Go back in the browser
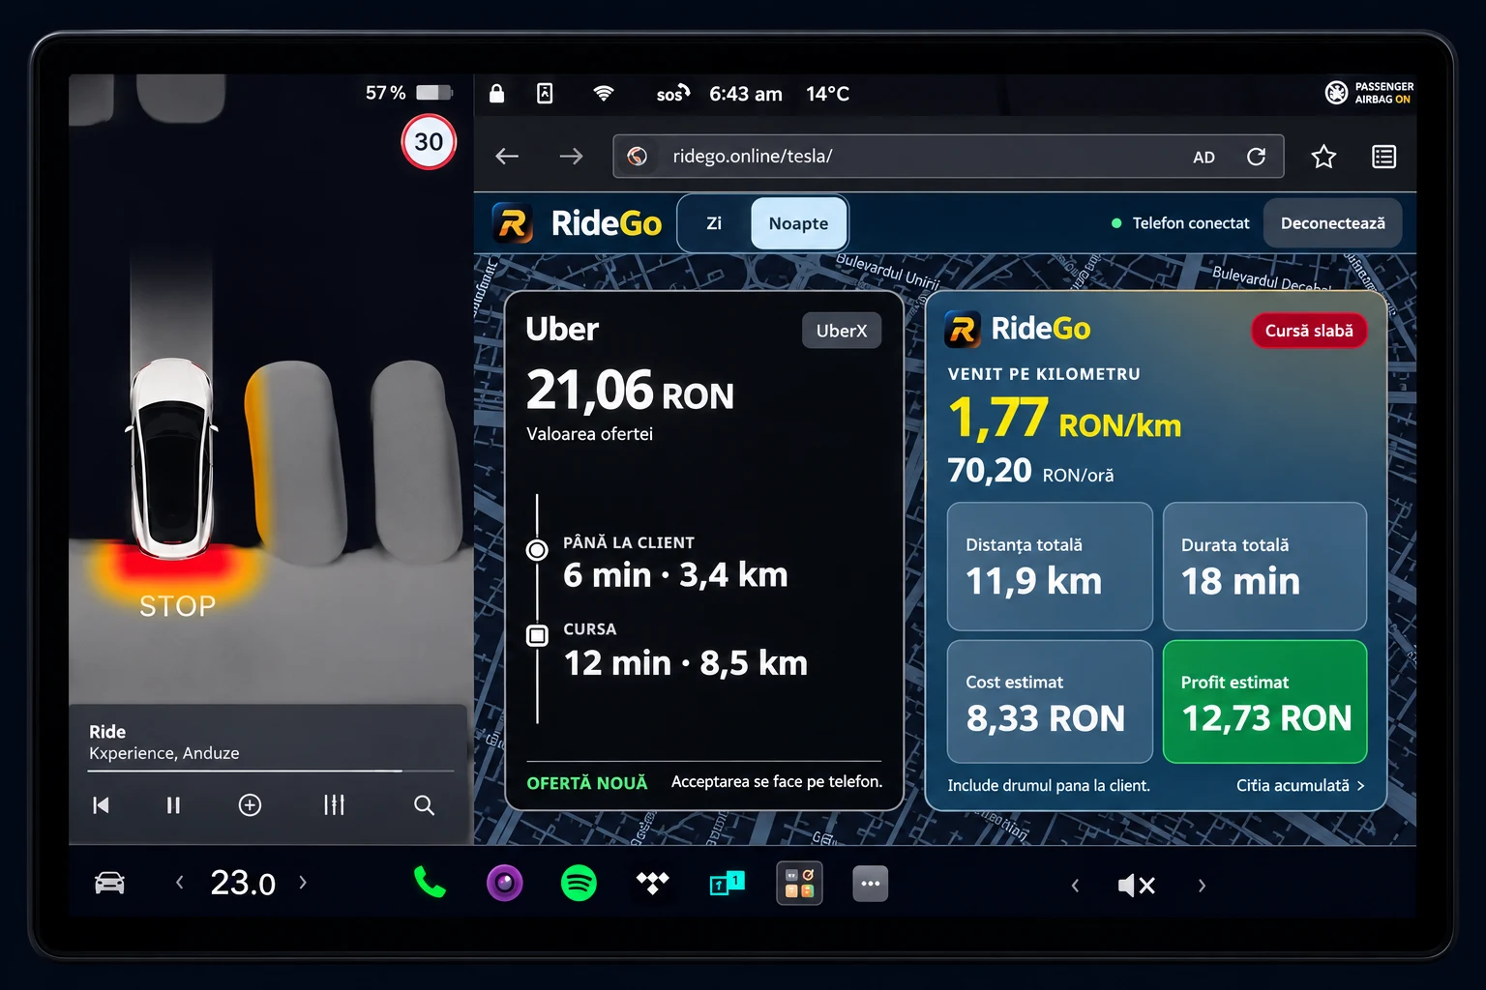 click(507, 157)
